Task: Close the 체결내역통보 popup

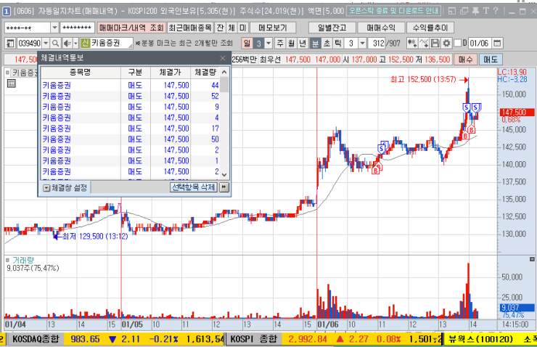Action: pyautogui.click(x=223, y=58)
